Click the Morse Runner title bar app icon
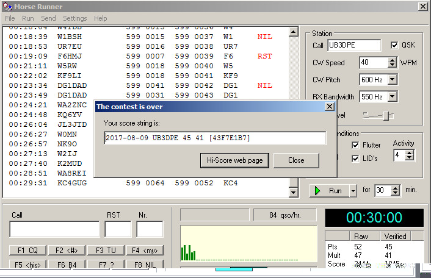 [x=6, y=6]
